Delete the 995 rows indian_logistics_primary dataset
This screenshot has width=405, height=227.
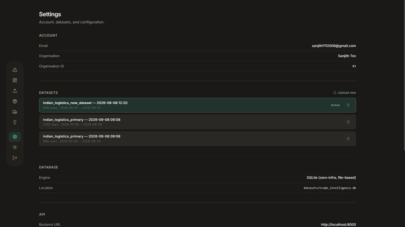point(348,139)
